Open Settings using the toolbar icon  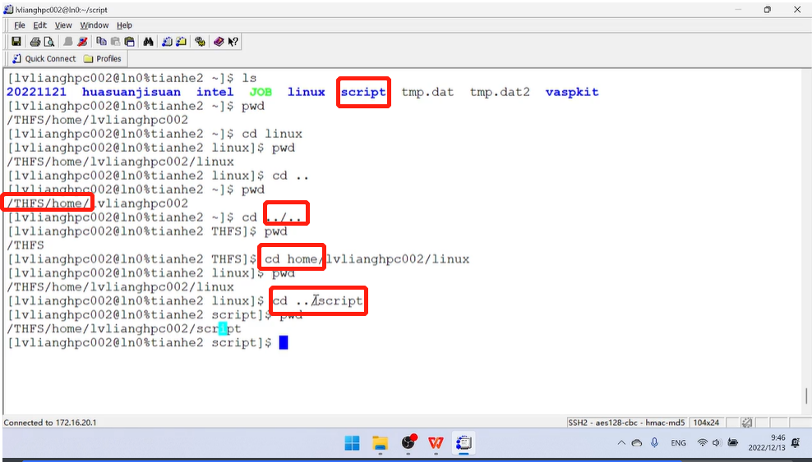pyautogui.click(x=200, y=41)
